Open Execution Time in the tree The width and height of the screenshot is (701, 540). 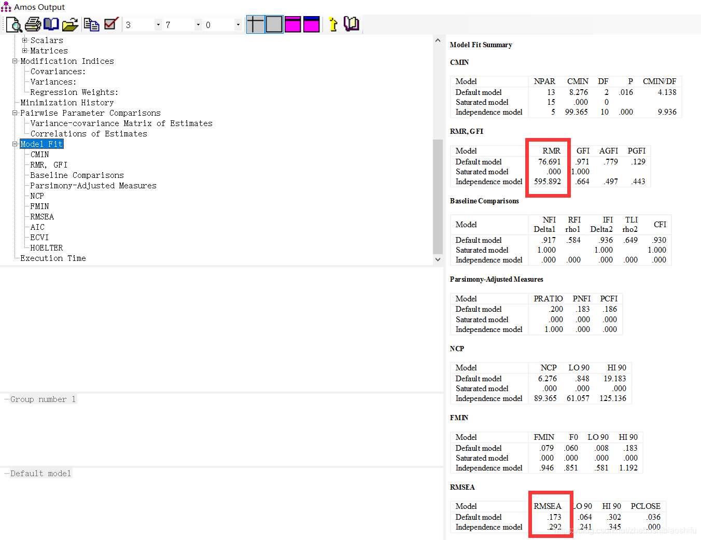pos(53,258)
